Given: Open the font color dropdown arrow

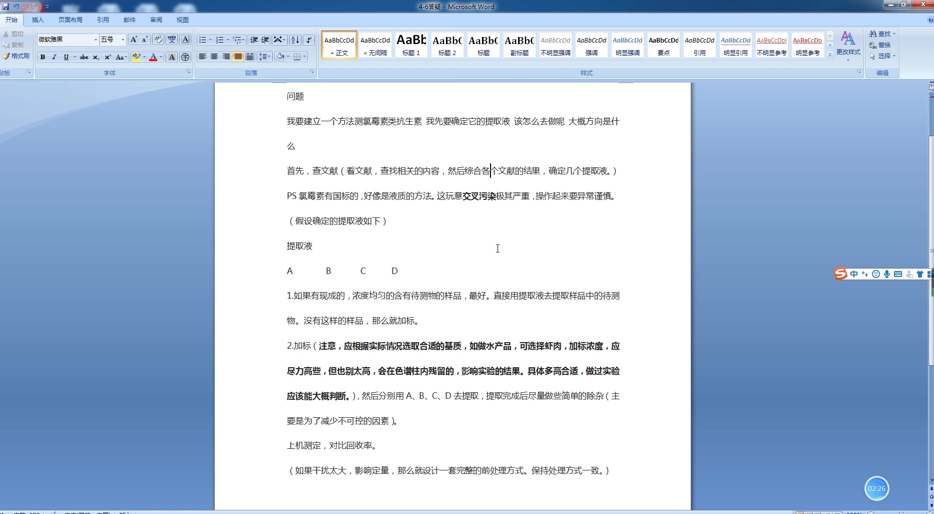Looking at the screenshot, I should [x=161, y=57].
